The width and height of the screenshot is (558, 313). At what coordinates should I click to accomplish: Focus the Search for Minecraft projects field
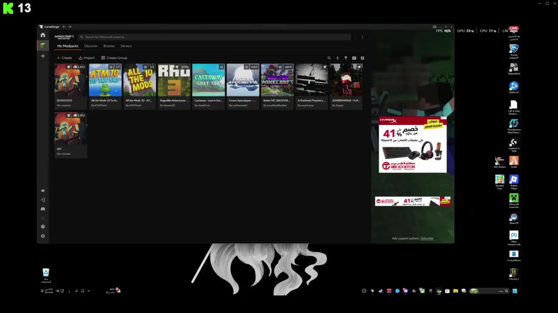click(214, 37)
